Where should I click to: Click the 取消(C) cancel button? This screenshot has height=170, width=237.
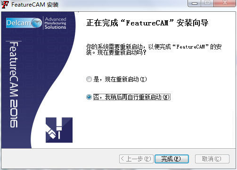pyautogui.click(x=212, y=159)
